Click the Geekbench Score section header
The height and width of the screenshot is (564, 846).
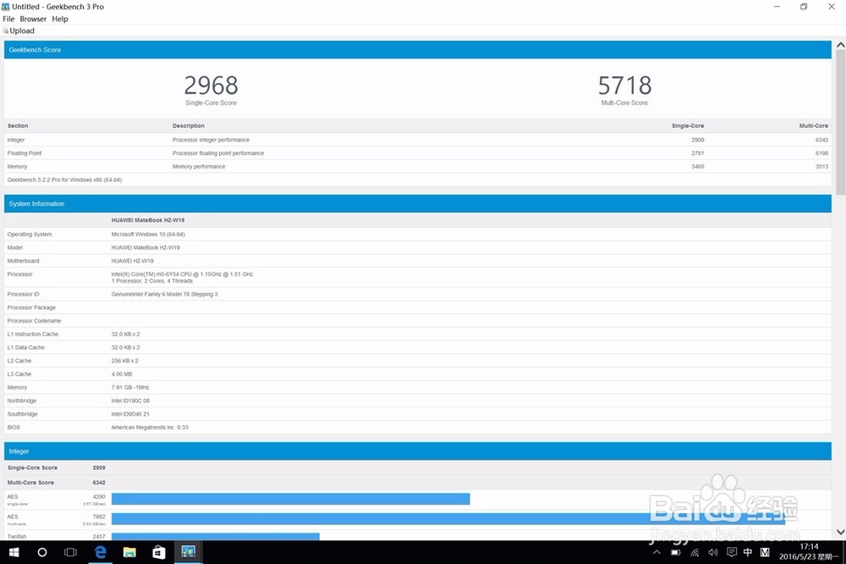(x=418, y=50)
